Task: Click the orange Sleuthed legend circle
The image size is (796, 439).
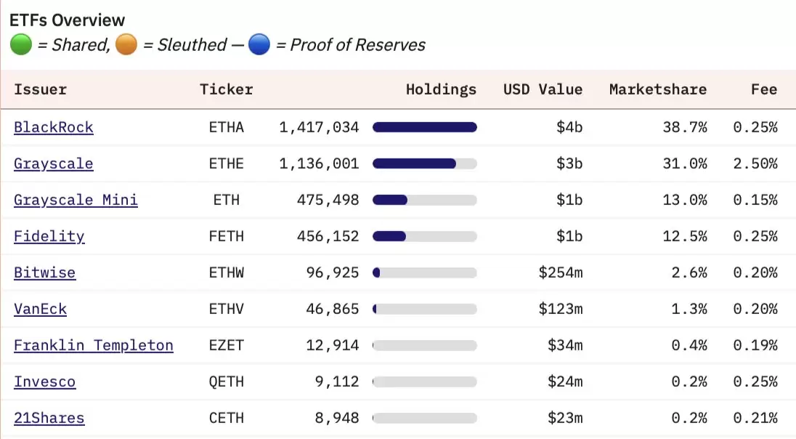Action: (x=126, y=44)
